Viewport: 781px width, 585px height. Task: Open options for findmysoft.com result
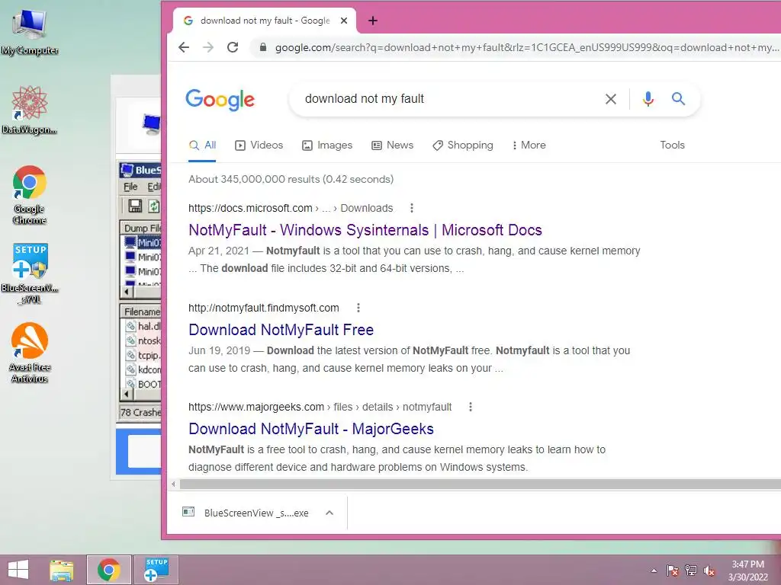click(x=358, y=308)
